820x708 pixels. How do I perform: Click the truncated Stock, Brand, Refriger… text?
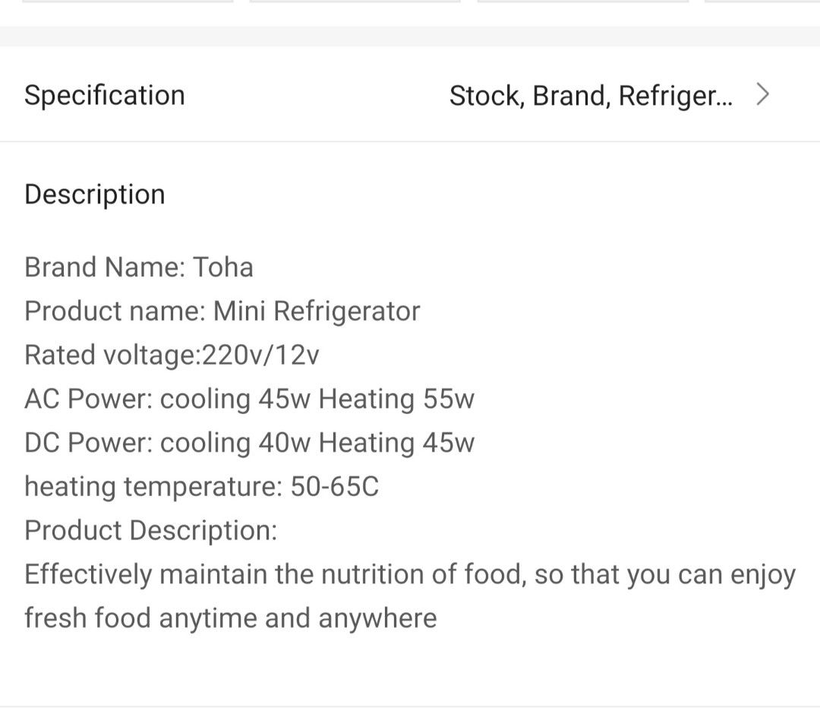(x=592, y=94)
